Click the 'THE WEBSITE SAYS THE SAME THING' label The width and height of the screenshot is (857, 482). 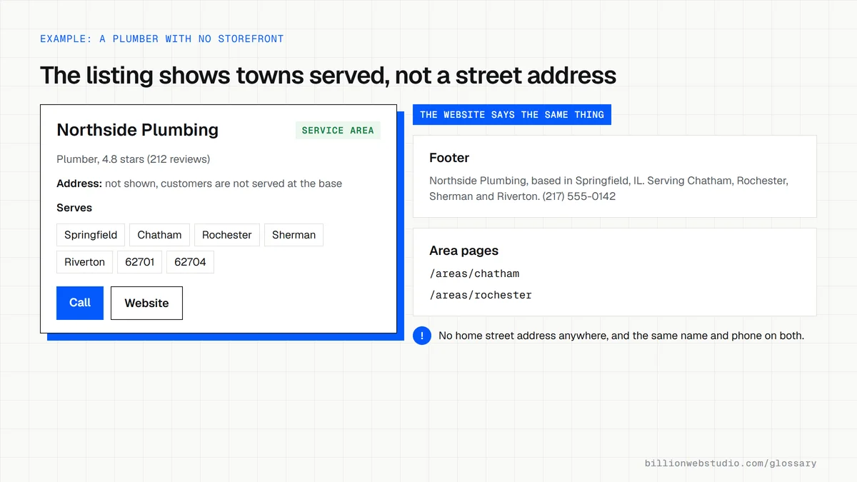pyautogui.click(x=512, y=114)
